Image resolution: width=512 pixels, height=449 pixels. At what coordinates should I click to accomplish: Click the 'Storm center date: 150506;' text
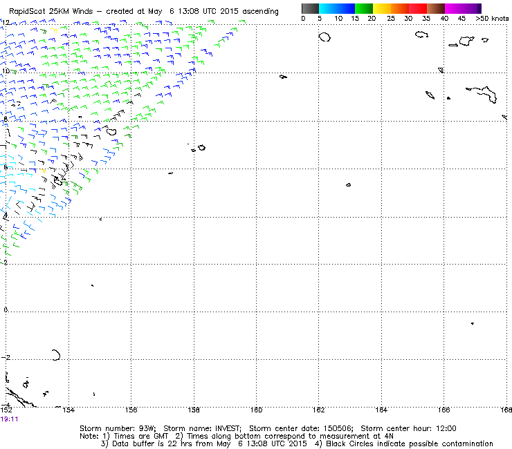[301, 428]
